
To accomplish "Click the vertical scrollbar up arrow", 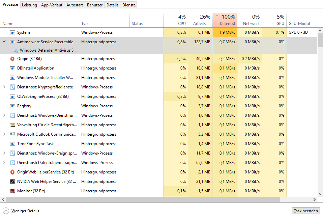I will click(x=320, y=31).
